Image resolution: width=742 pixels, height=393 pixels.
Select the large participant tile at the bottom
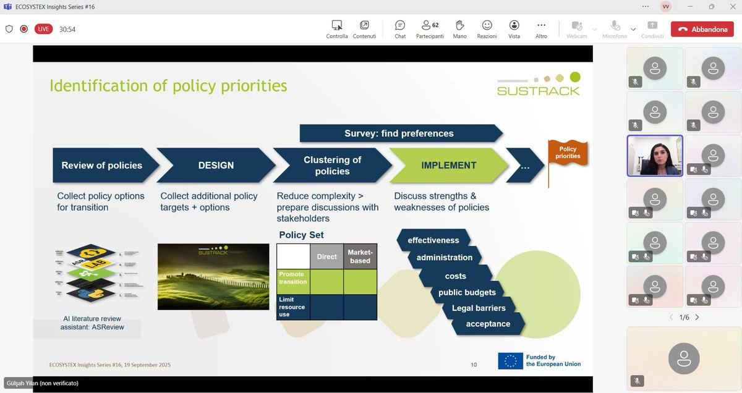click(684, 358)
